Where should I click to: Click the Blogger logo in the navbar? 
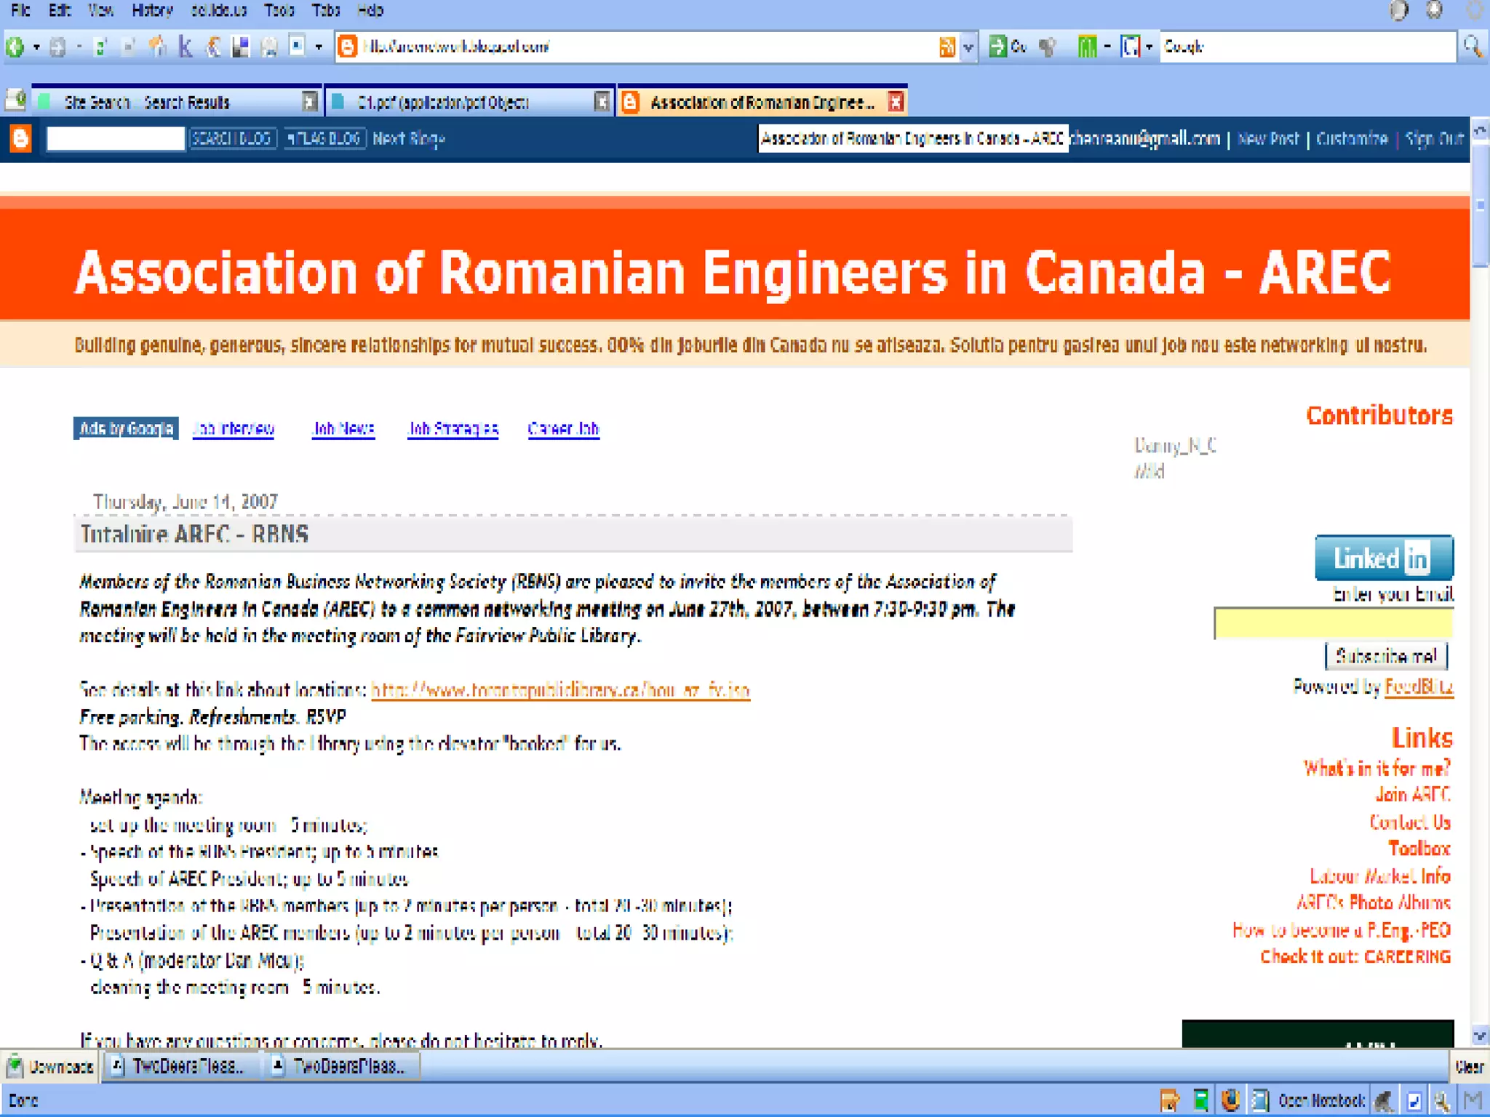pos(21,138)
